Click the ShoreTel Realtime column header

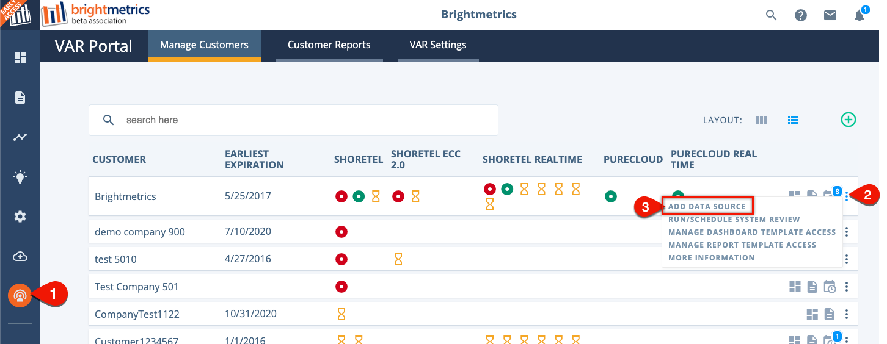pos(532,159)
